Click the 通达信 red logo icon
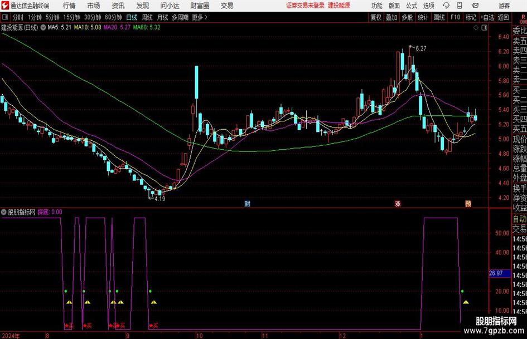 5,6
